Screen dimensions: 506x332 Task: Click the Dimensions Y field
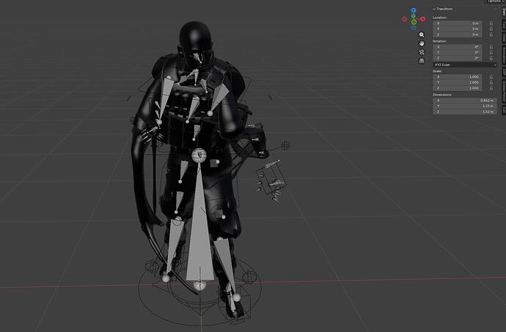click(x=465, y=106)
